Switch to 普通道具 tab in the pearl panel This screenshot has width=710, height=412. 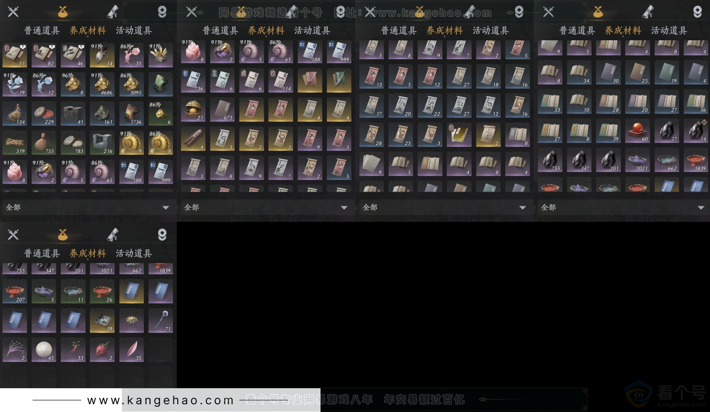pos(42,253)
